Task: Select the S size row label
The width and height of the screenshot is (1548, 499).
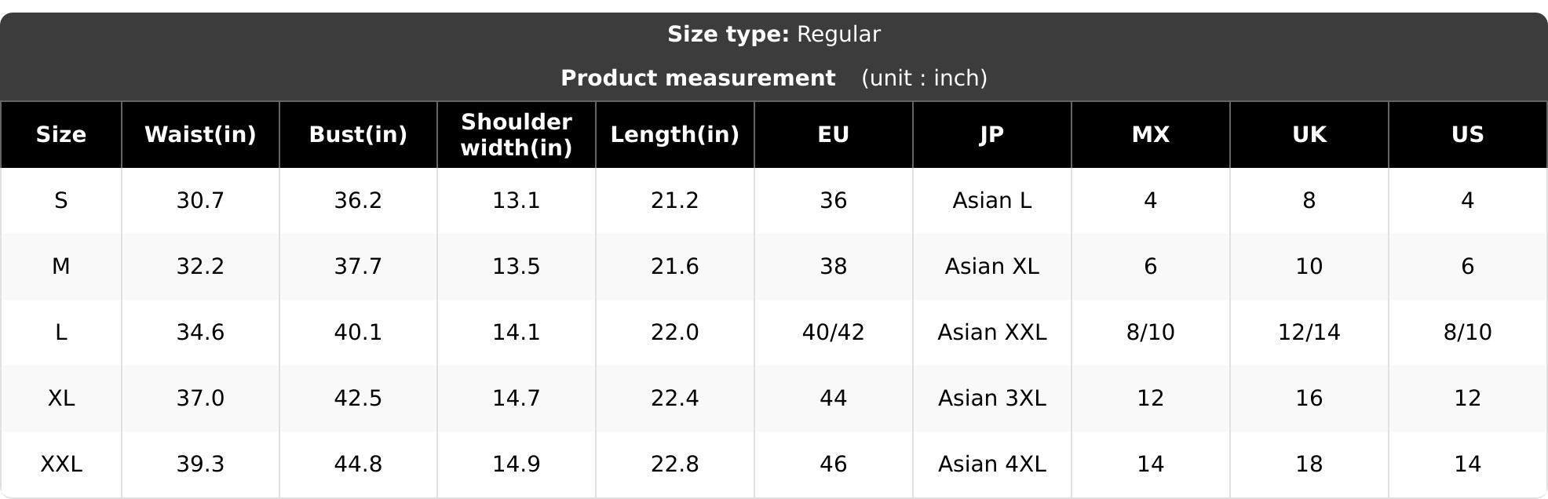Action: point(61,201)
